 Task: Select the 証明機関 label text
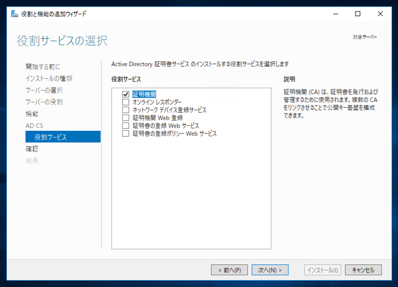click(144, 94)
